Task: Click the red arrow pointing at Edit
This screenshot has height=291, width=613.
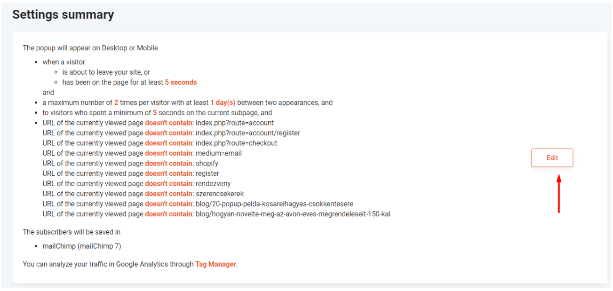Action: coord(559,193)
